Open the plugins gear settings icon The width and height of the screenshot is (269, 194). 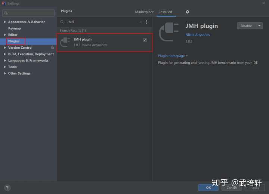point(188,12)
